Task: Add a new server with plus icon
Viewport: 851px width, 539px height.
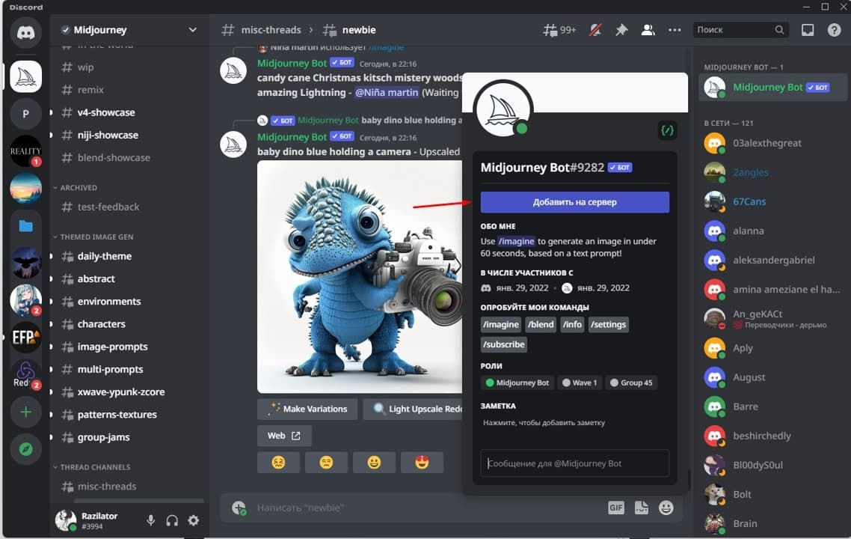Action: click(25, 412)
